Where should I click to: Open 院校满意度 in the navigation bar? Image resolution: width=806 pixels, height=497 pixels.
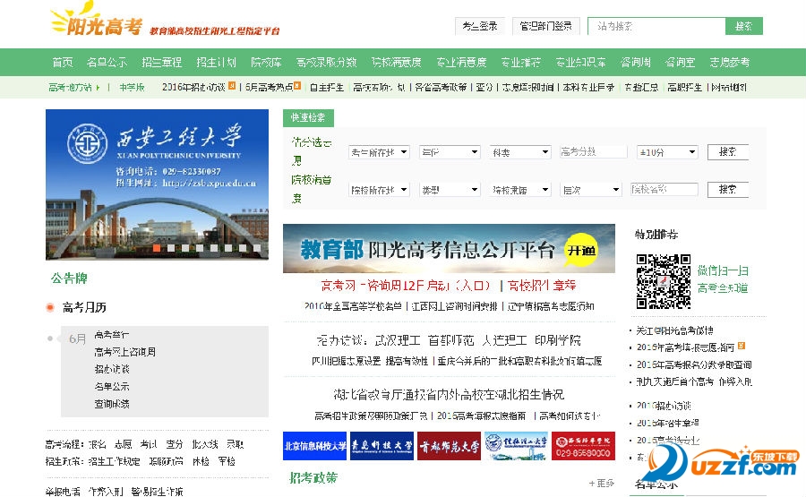(x=397, y=62)
